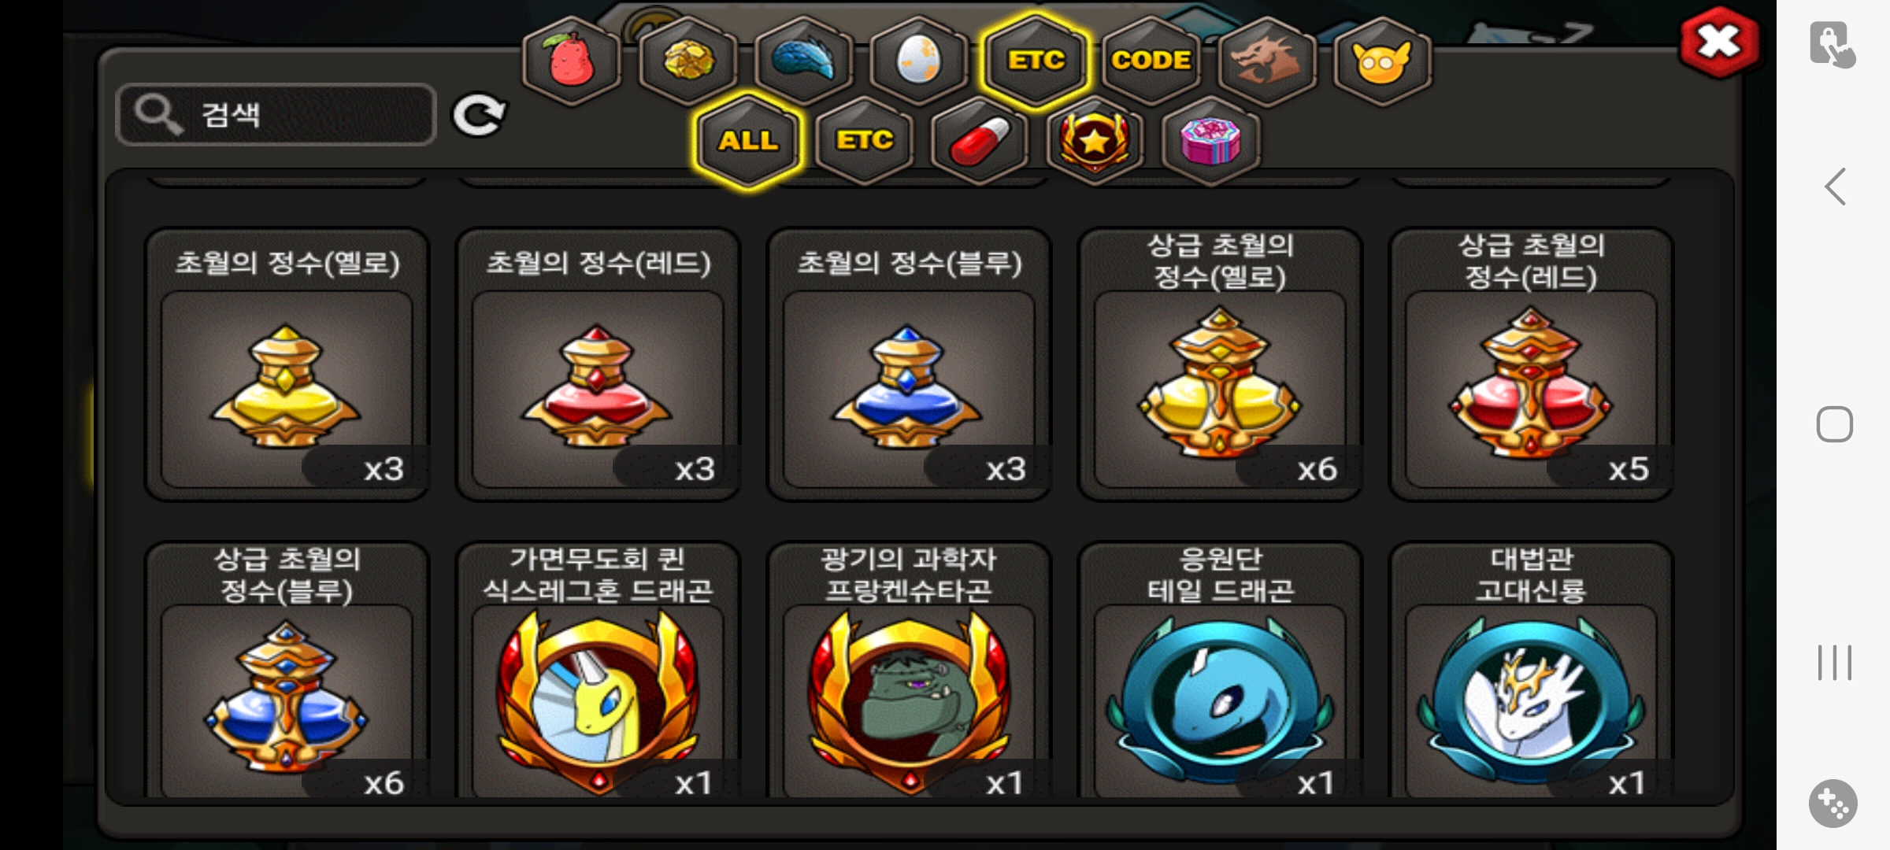Image resolution: width=1890 pixels, height=850 pixels.
Task: Filter by red capsule pill items
Action: 979,141
